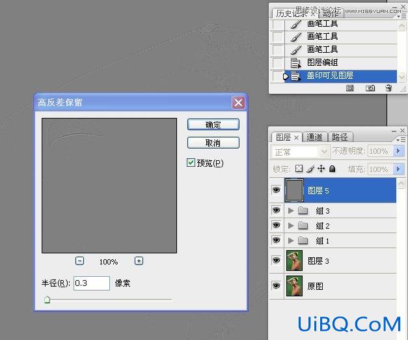Open the 正常 blend mode dropdown
Image resolution: width=408 pixels, height=340 pixels.
point(300,152)
